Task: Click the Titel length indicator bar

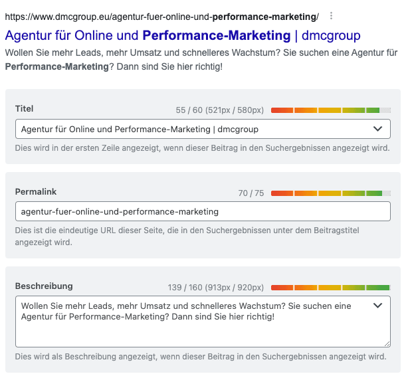Action: 330,110
